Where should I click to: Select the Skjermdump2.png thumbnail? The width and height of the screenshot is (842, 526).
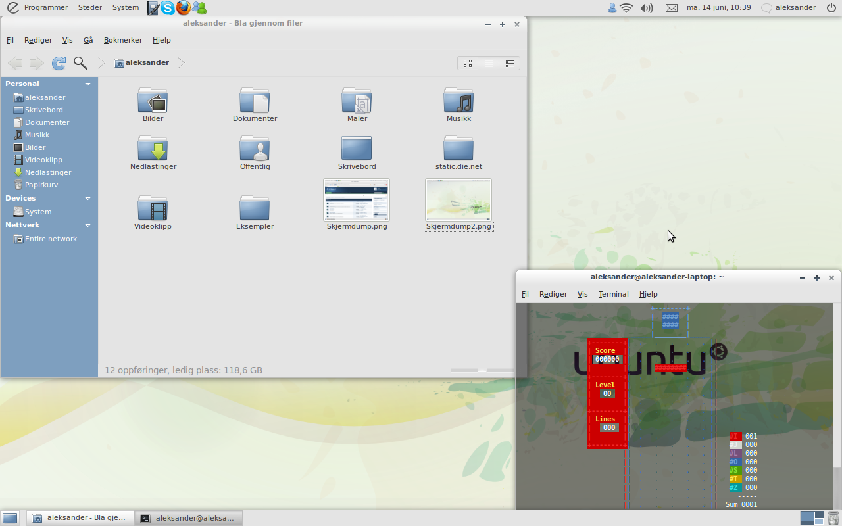click(x=458, y=200)
